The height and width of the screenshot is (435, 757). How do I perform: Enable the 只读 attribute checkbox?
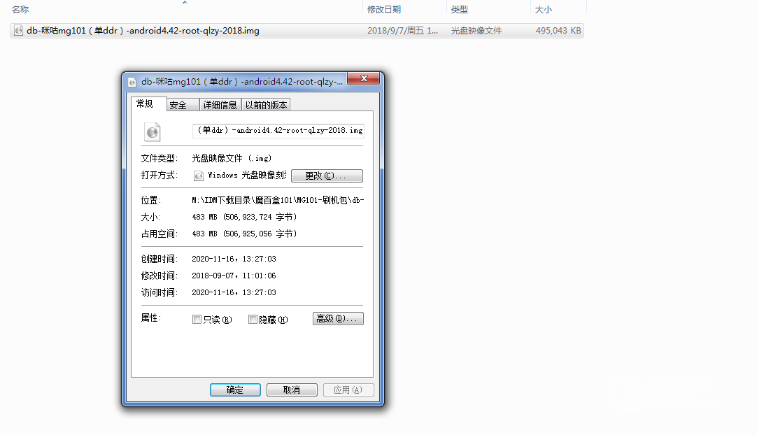[x=197, y=320]
